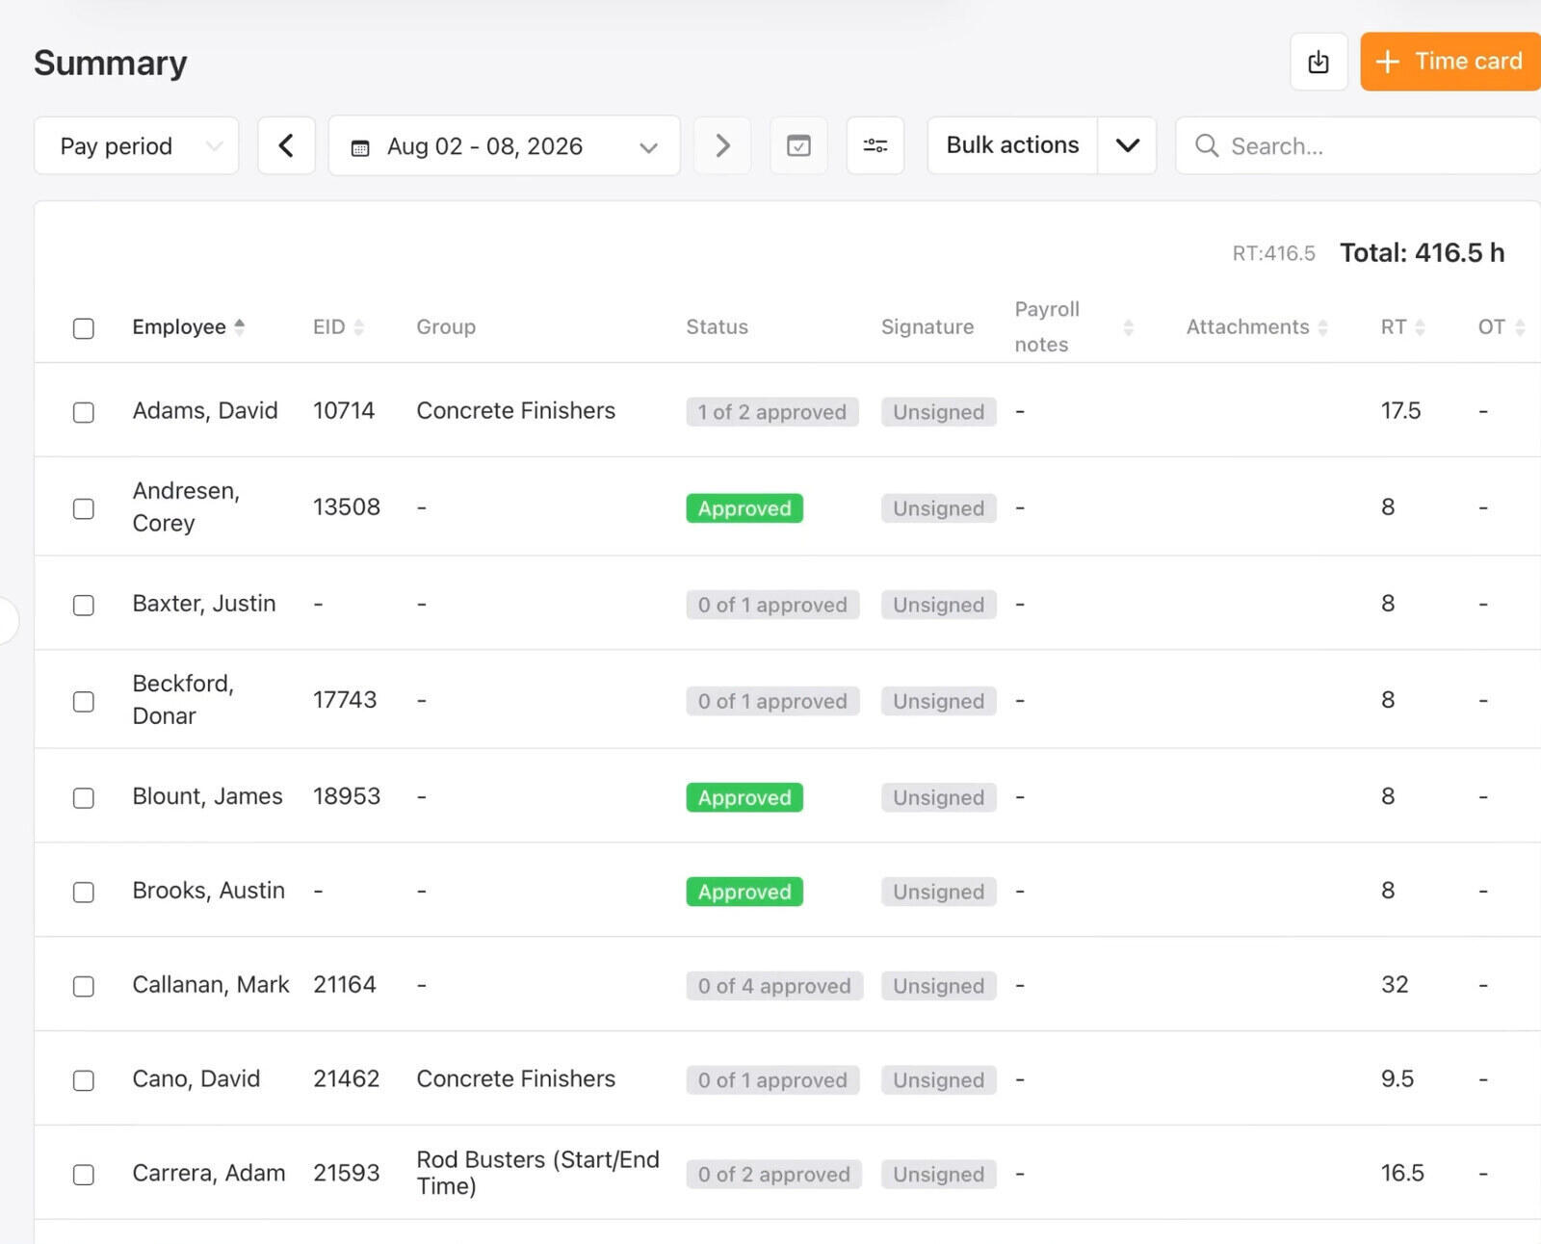Check the box for Adams, David

tap(84, 412)
